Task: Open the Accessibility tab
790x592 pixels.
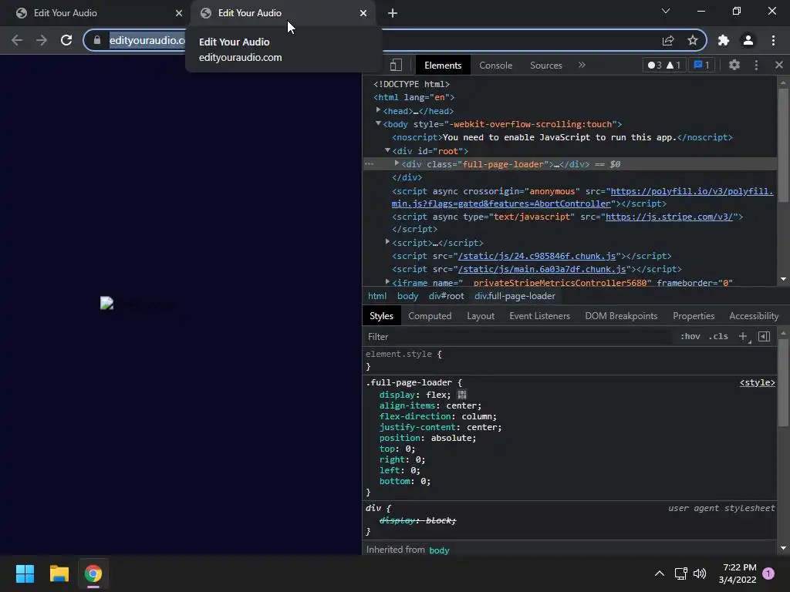Action: tap(754, 315)
